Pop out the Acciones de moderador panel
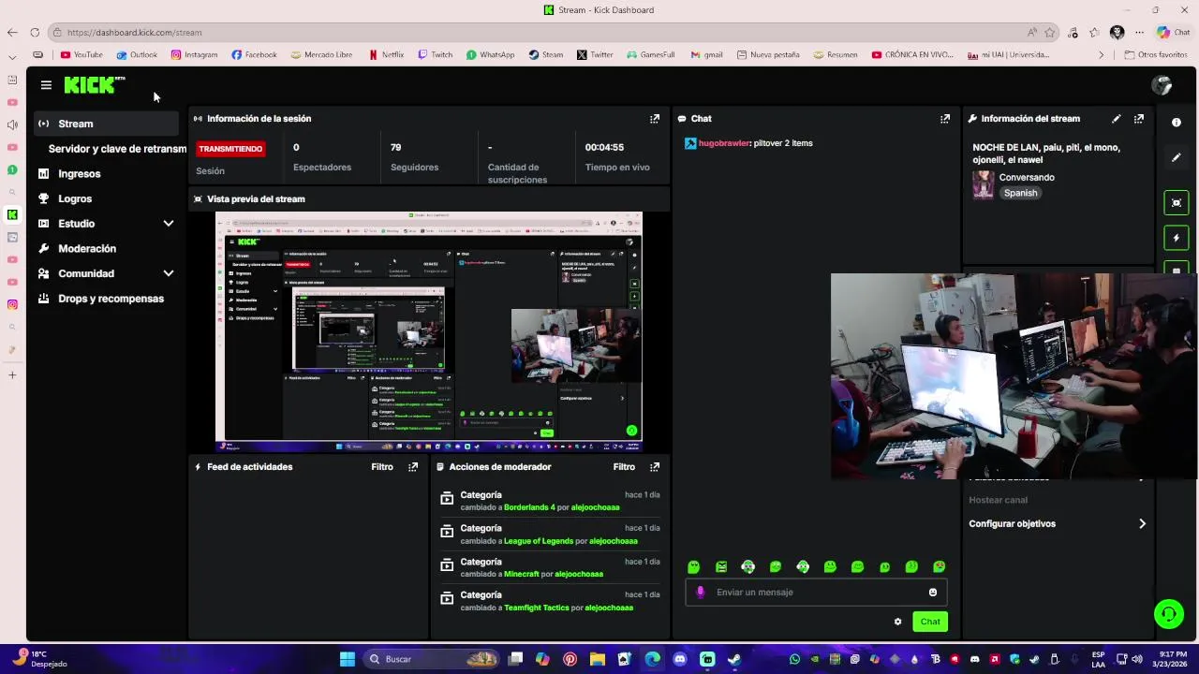This screenshot has width=1199, height=674. 655,467
